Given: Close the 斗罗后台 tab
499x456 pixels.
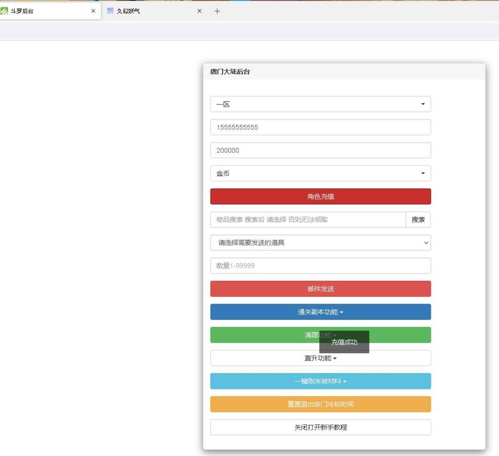Looking at the screenshot, I should click(93, 11).
